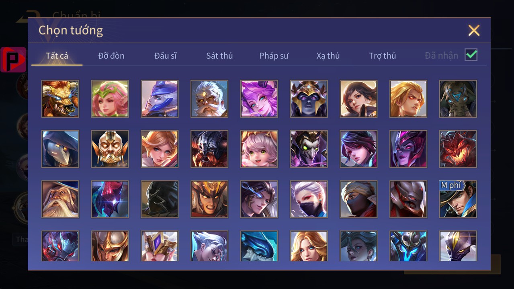Select the golden lion beast hero portrait
The image size is (514, 289).
(60, 99)
